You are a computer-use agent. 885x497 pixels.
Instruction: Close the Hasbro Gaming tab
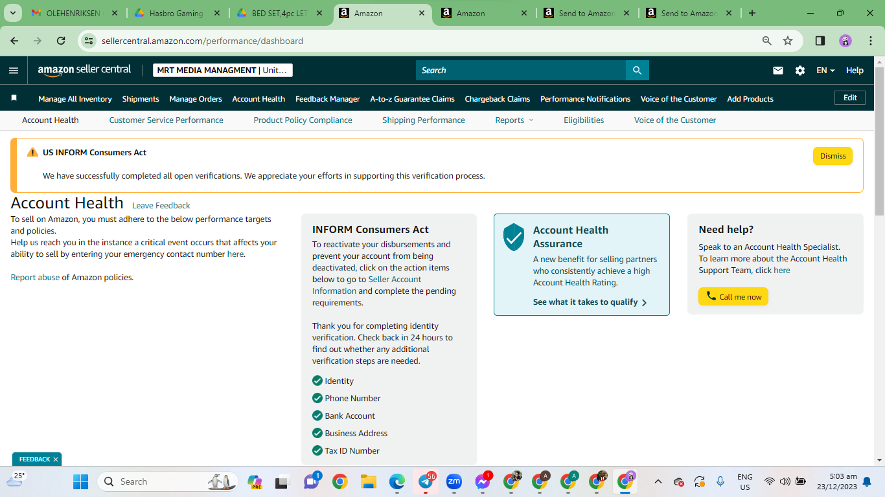216,13
